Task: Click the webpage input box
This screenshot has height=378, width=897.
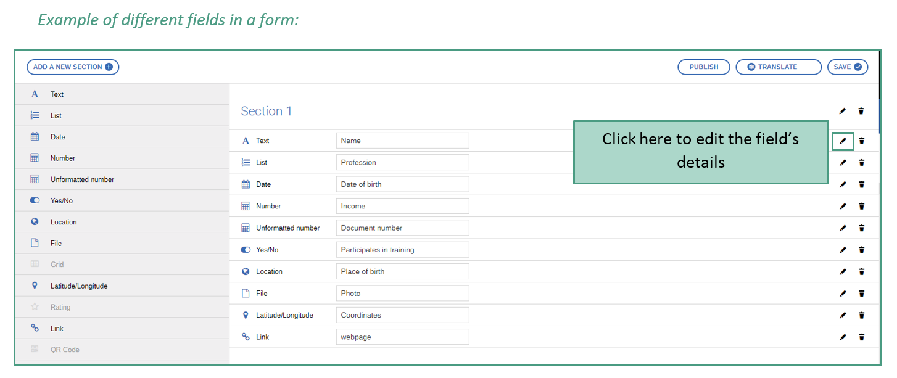Action: tap(402, 337)
